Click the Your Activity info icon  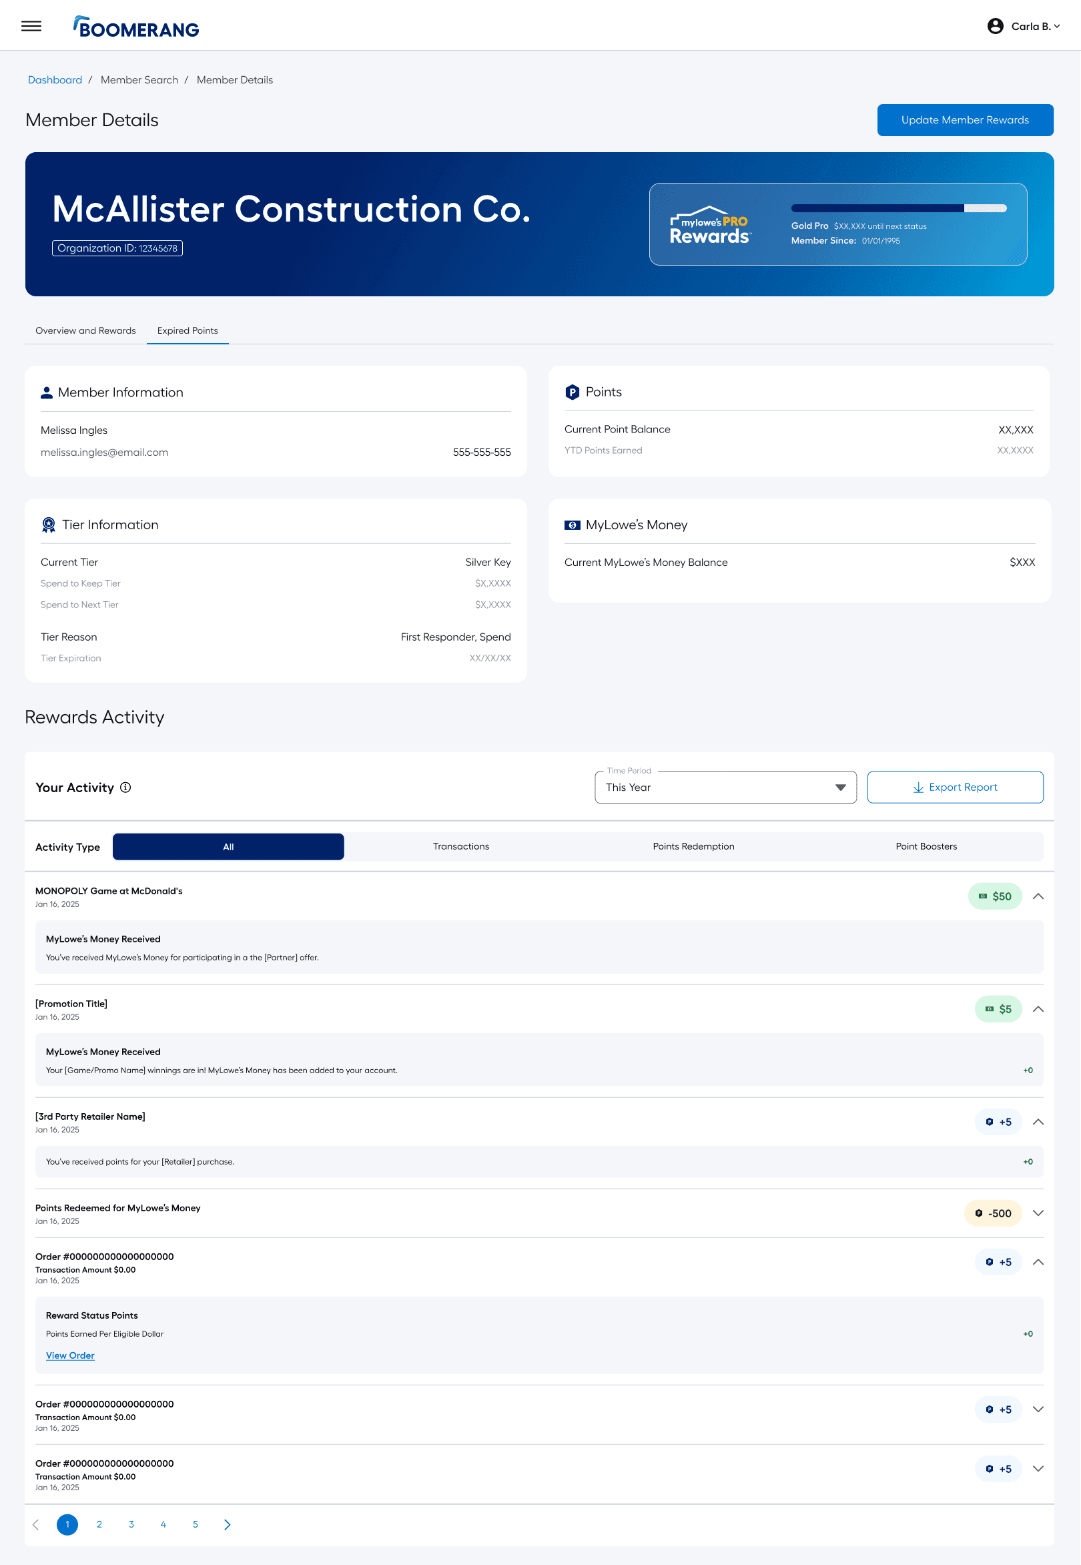[x=125, y=788]
